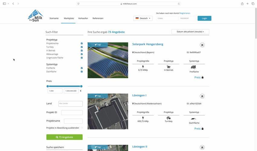Screen dimensions: 257x151
Task: Open the Löningen I rooftop thumbnail
Action: (108, 111)
